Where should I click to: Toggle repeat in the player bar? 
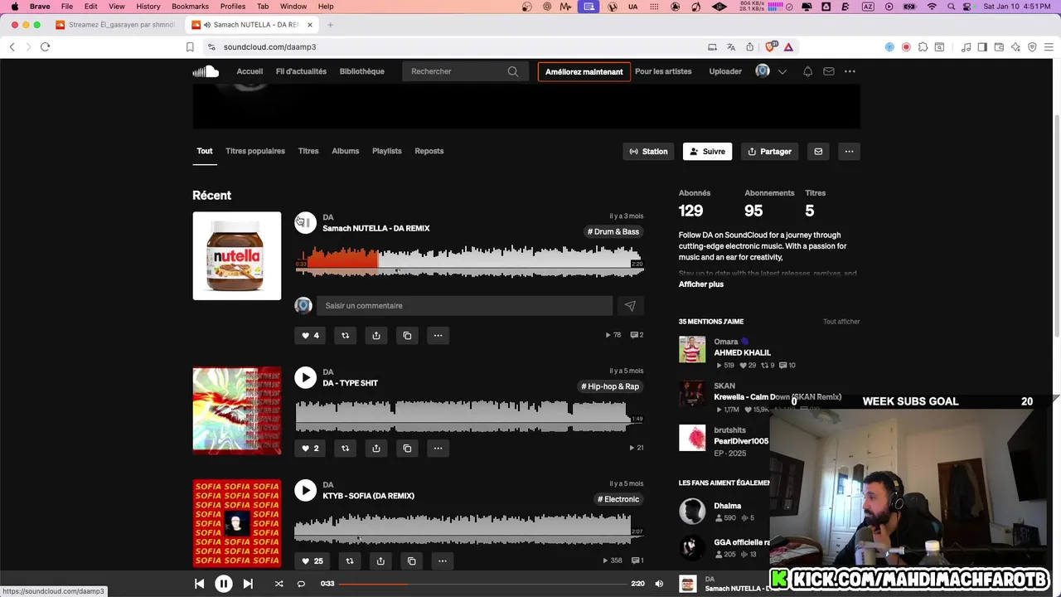pyautogui.click(x=301, y=584)
